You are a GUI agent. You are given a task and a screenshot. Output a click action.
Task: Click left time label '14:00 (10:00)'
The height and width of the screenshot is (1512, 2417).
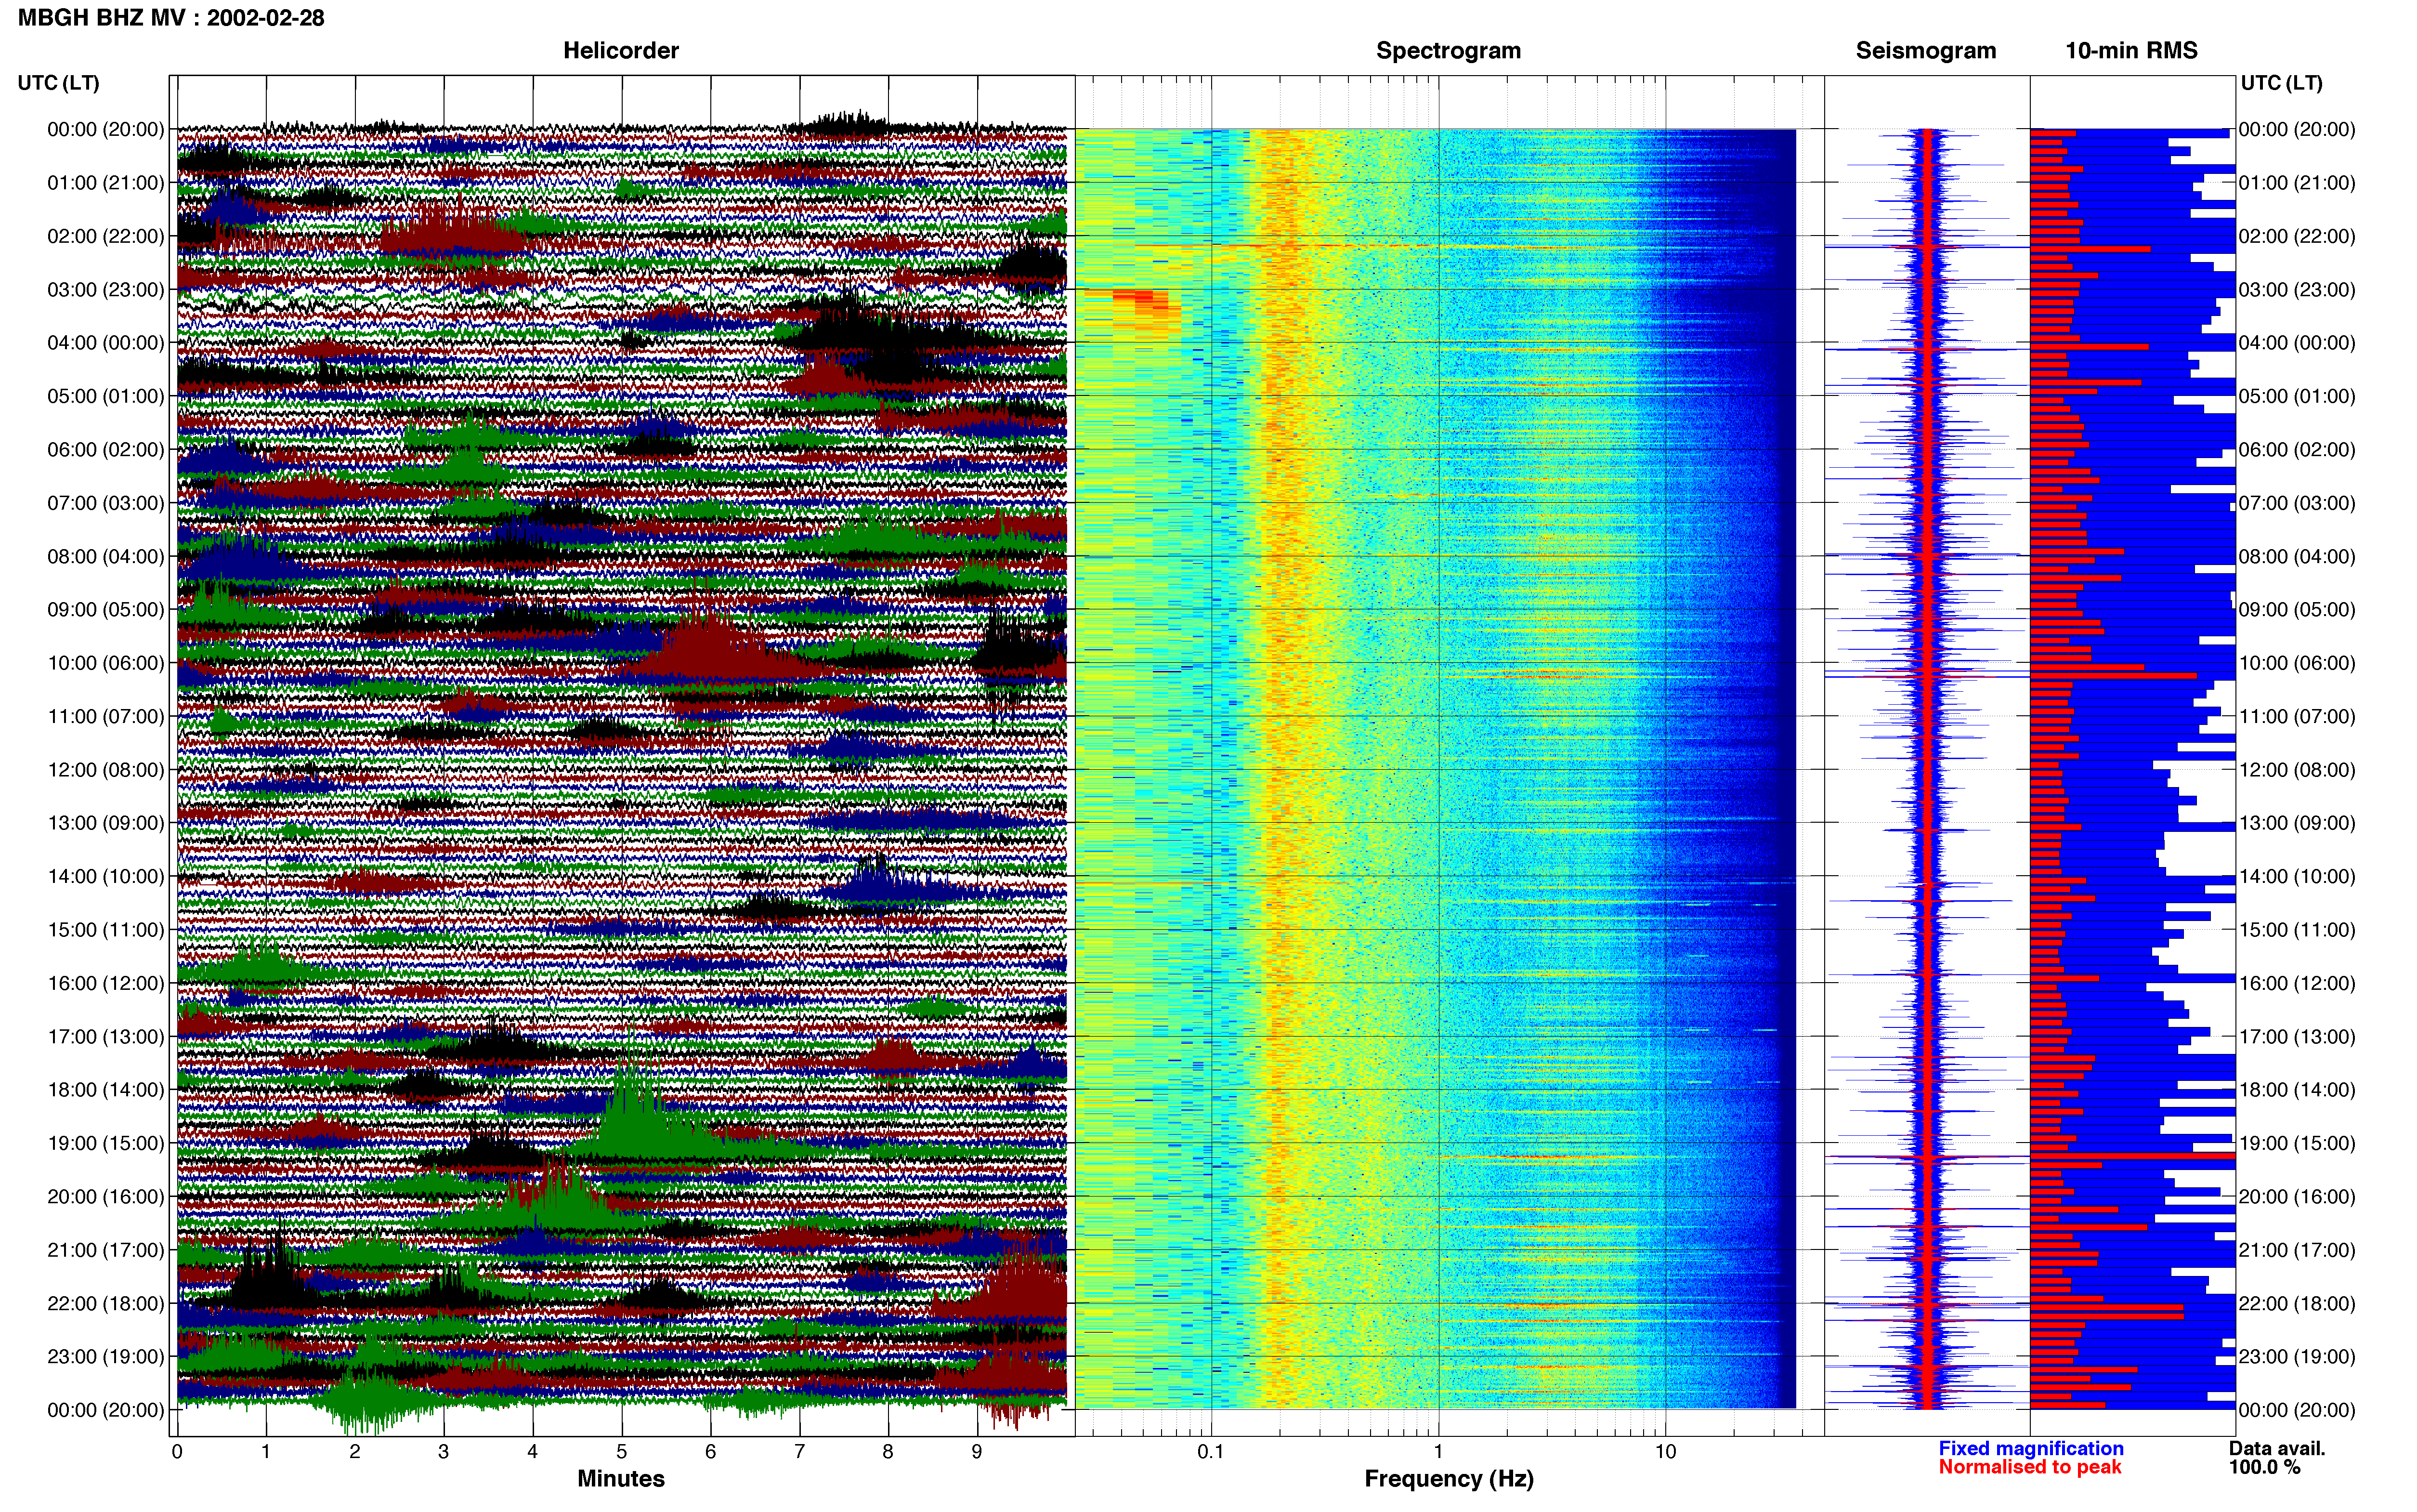(105, 876)
